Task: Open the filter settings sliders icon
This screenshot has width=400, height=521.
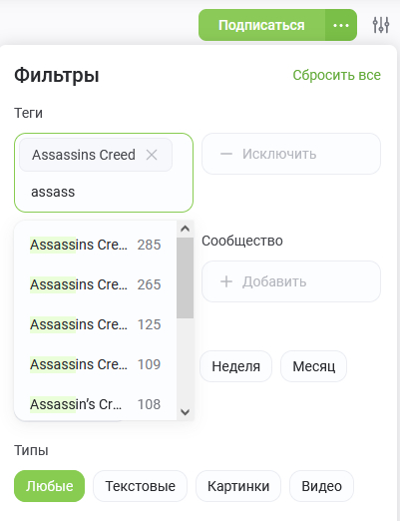Action: [x=381, y=25]
